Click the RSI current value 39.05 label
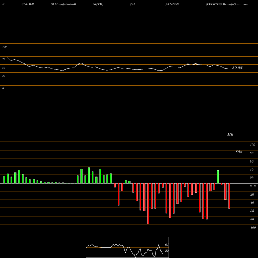 pyautogui.click(x=237, y=68)
